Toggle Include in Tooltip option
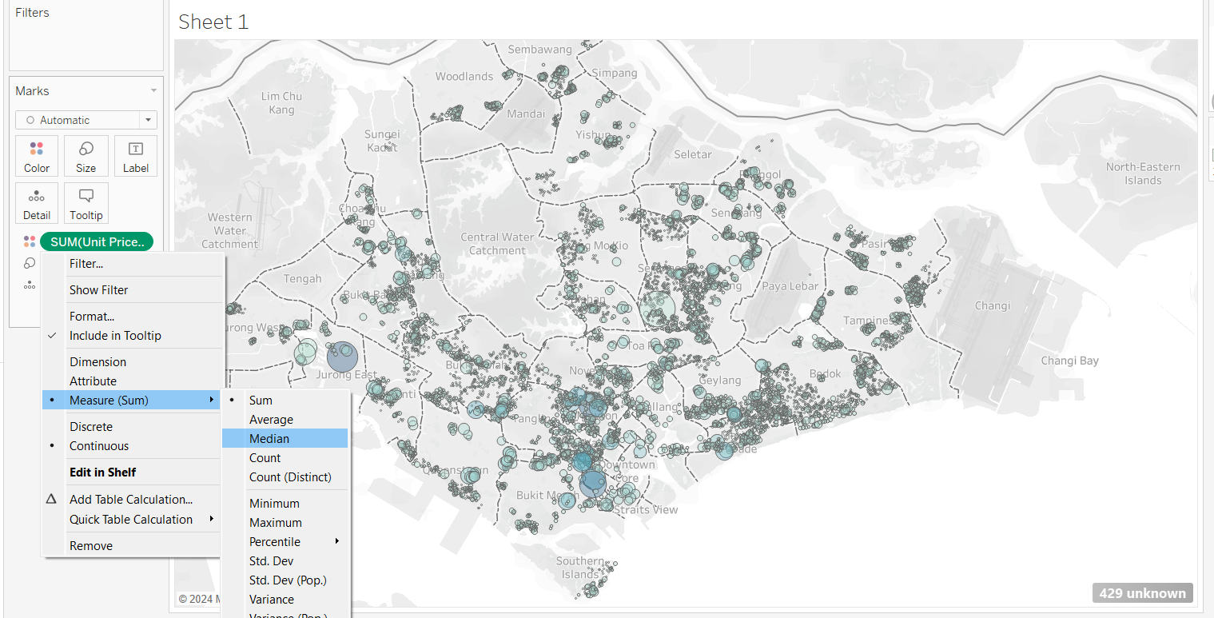This screenshot has width=1214, height=618. coord(115,336)
